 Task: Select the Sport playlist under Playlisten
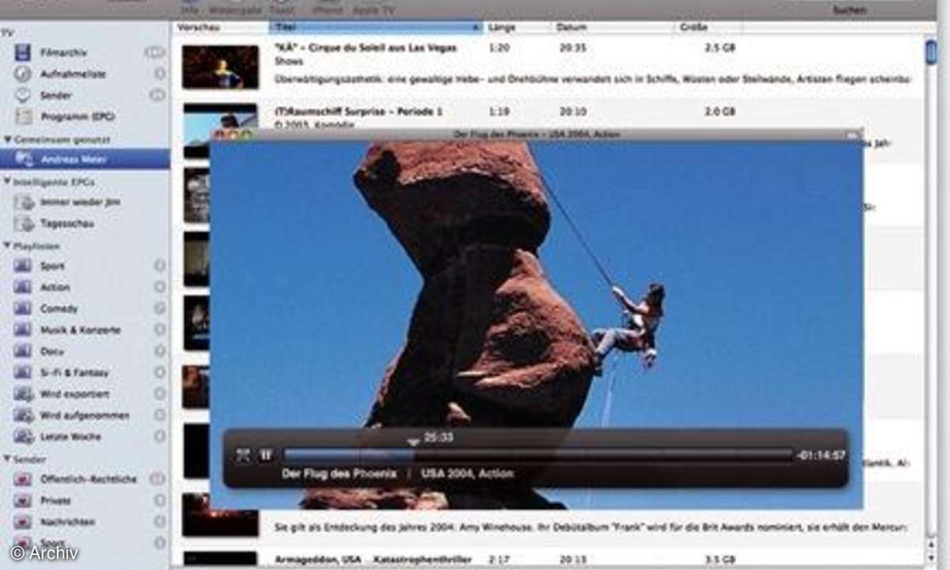coord(51,266)
